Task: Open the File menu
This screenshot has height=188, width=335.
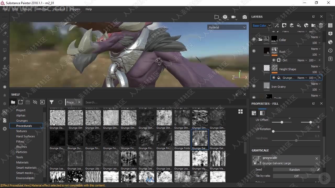Action: pos(5,9)
